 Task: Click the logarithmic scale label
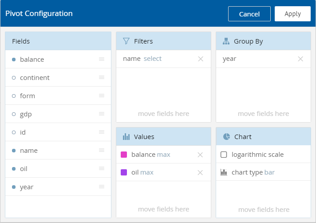[257, 155]
